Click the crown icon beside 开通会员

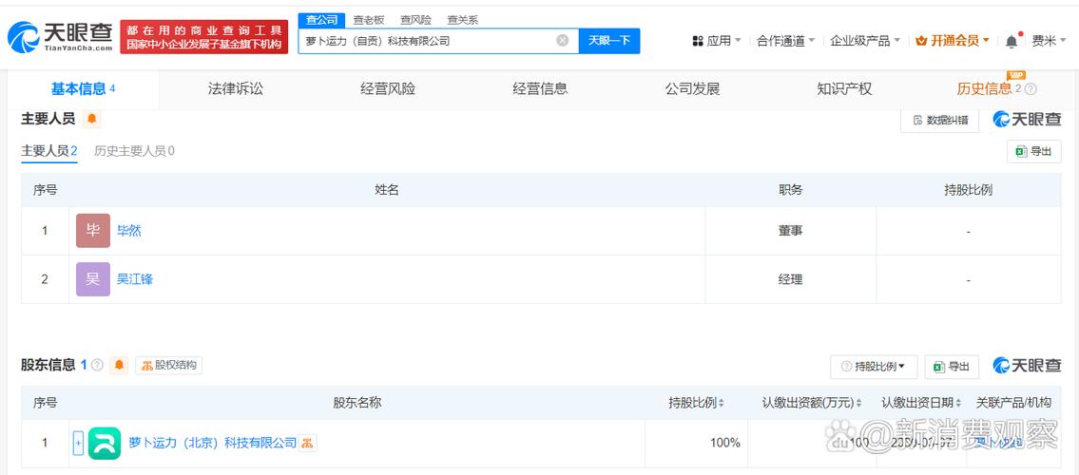pyautogui.click(x=921, y=41)
